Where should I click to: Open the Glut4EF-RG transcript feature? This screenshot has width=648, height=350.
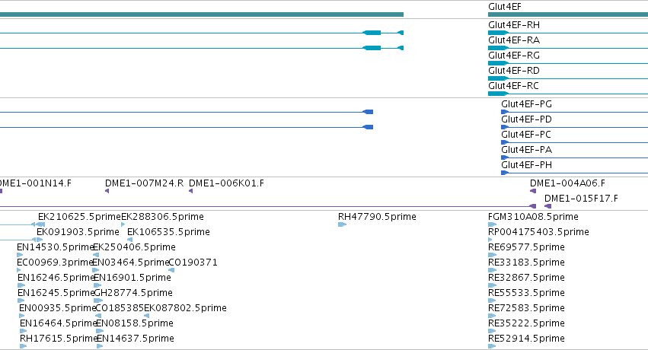point(568,63)
